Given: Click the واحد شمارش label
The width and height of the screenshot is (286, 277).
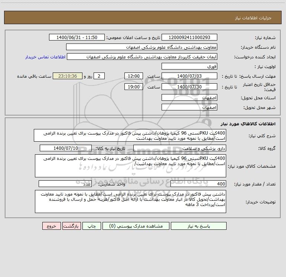Looking at the screenshot, I should click(112, 184).
